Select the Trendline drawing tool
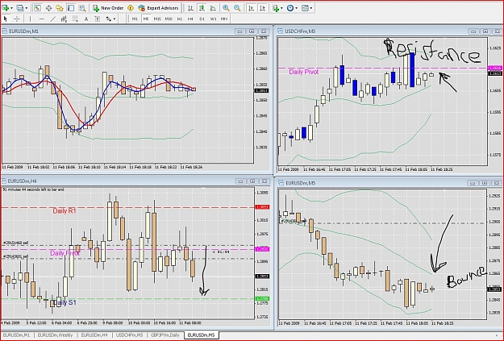Image resolution: width=504 pixels, height=341 pixels. 52,19
